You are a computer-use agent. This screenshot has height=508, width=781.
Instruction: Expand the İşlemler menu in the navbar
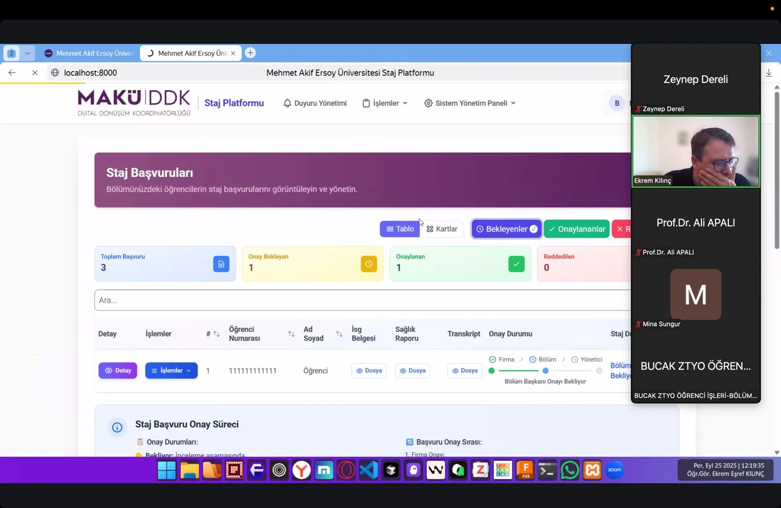pos(385,103)
